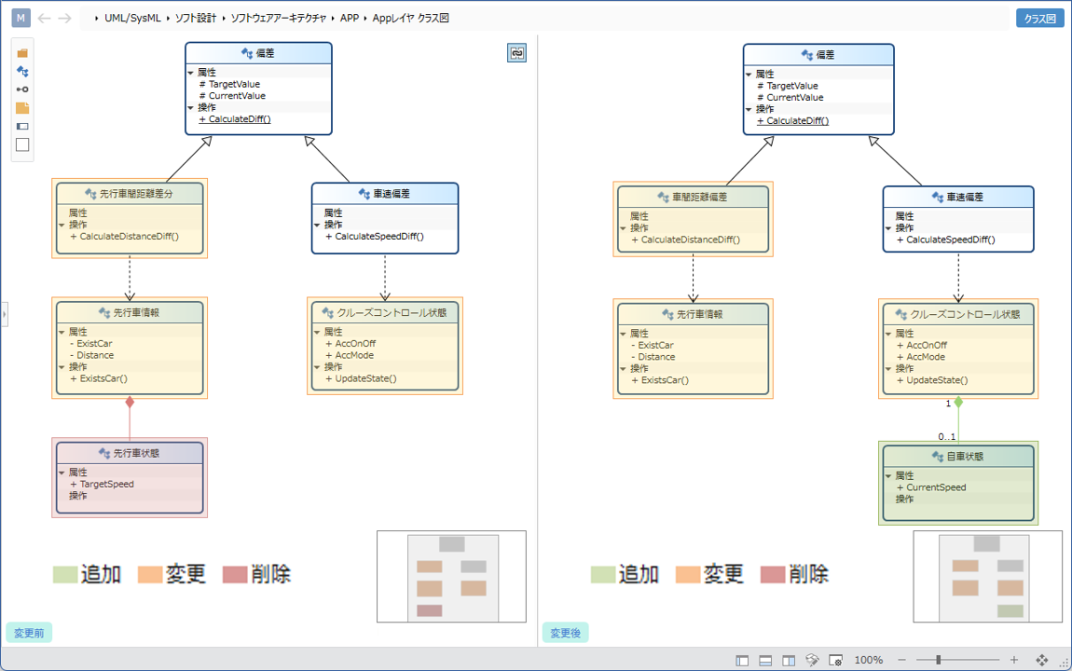
Task: Go back with the left arrow
Action: 45,19
